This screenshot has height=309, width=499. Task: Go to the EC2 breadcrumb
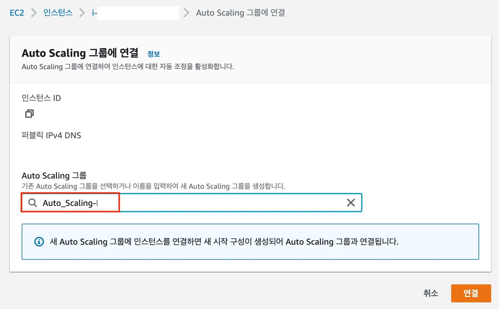pos(17,13)
